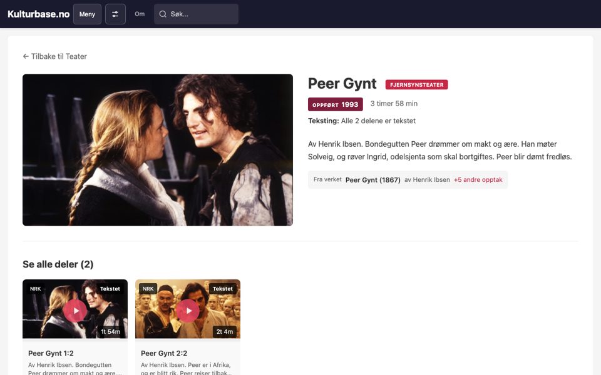This screenshot has width=601, height=375.
Task: Click the main Peer Gynt hero image
Action: pos(158,149)
